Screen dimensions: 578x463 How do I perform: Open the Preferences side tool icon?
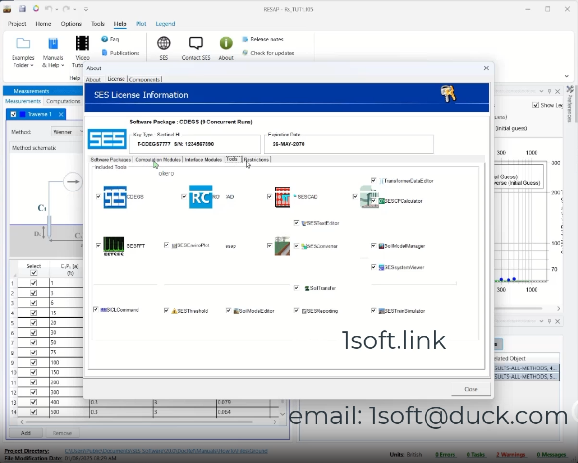coord(570,89)
